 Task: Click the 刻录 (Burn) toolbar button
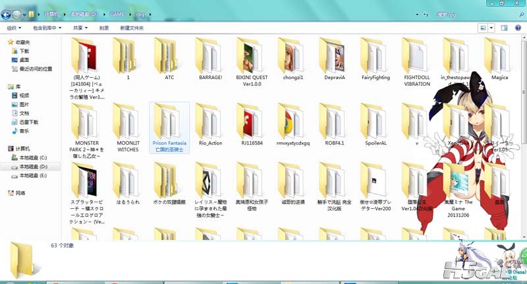104,28
